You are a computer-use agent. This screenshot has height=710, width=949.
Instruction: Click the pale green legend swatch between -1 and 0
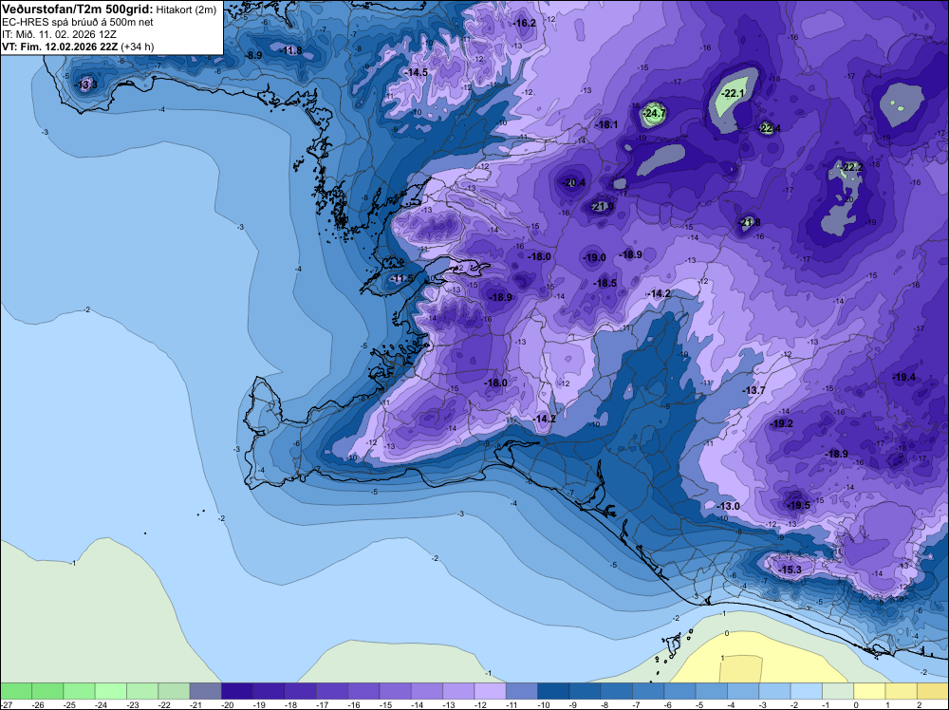pos(838,691)
